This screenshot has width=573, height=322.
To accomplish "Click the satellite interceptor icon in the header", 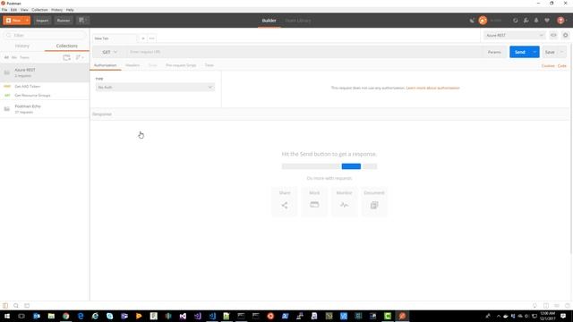I will [x=472, y=21].
